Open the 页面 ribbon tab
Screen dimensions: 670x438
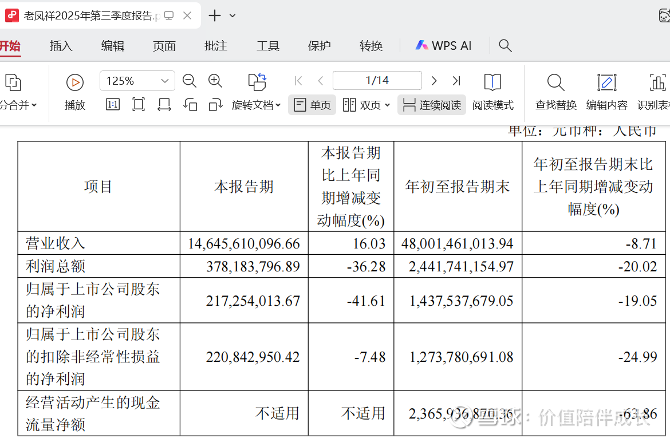[164, 46]
